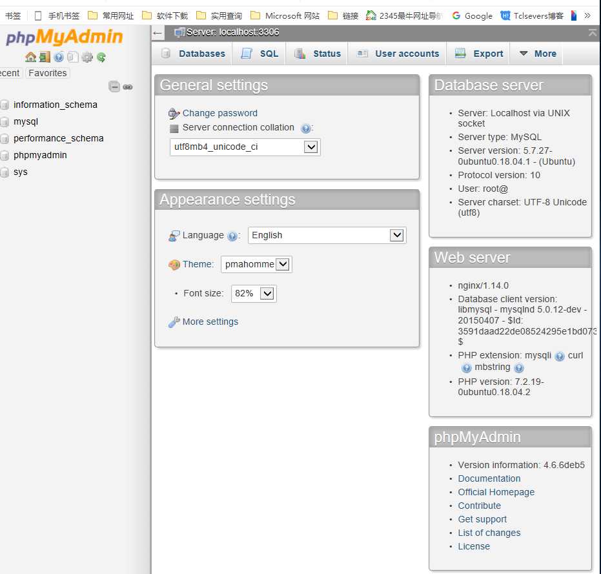Open the Tclsevers博客 bookmark

tap(532, 15)
